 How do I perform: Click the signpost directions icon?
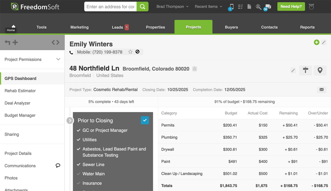305,70
